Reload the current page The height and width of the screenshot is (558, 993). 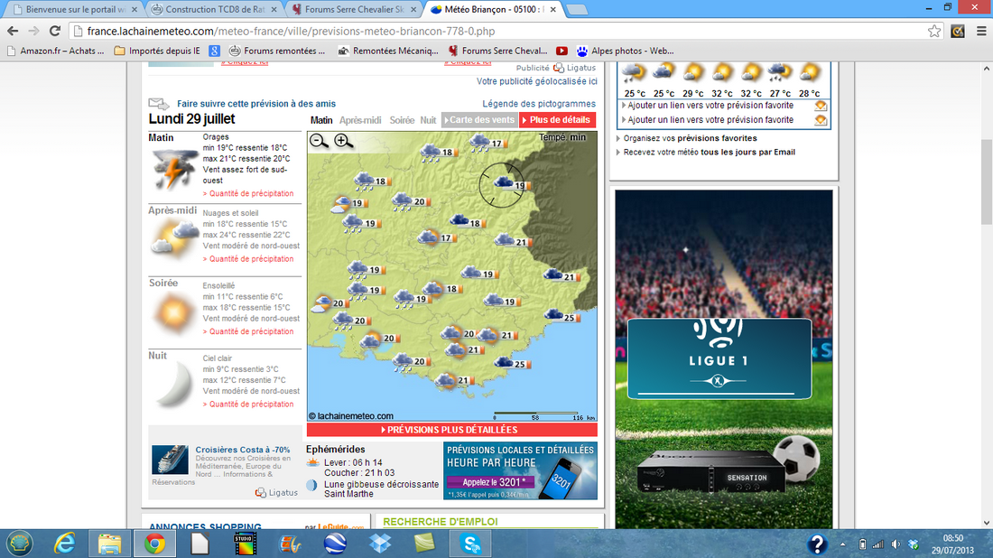pos(55,31)
